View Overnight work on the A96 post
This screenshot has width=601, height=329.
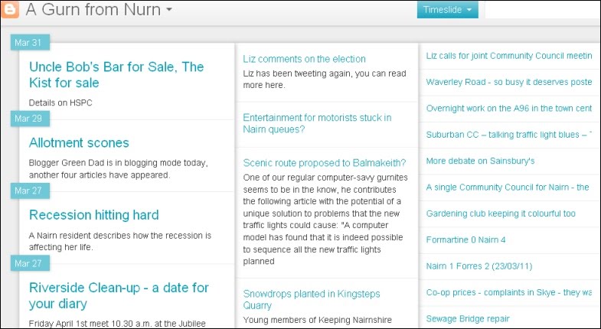point(508,108)
